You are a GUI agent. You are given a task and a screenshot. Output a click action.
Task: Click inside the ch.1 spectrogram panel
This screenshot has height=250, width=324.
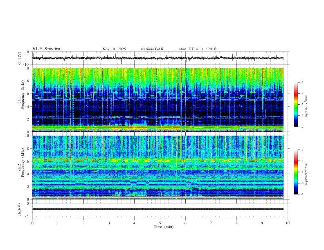[157, 100]
